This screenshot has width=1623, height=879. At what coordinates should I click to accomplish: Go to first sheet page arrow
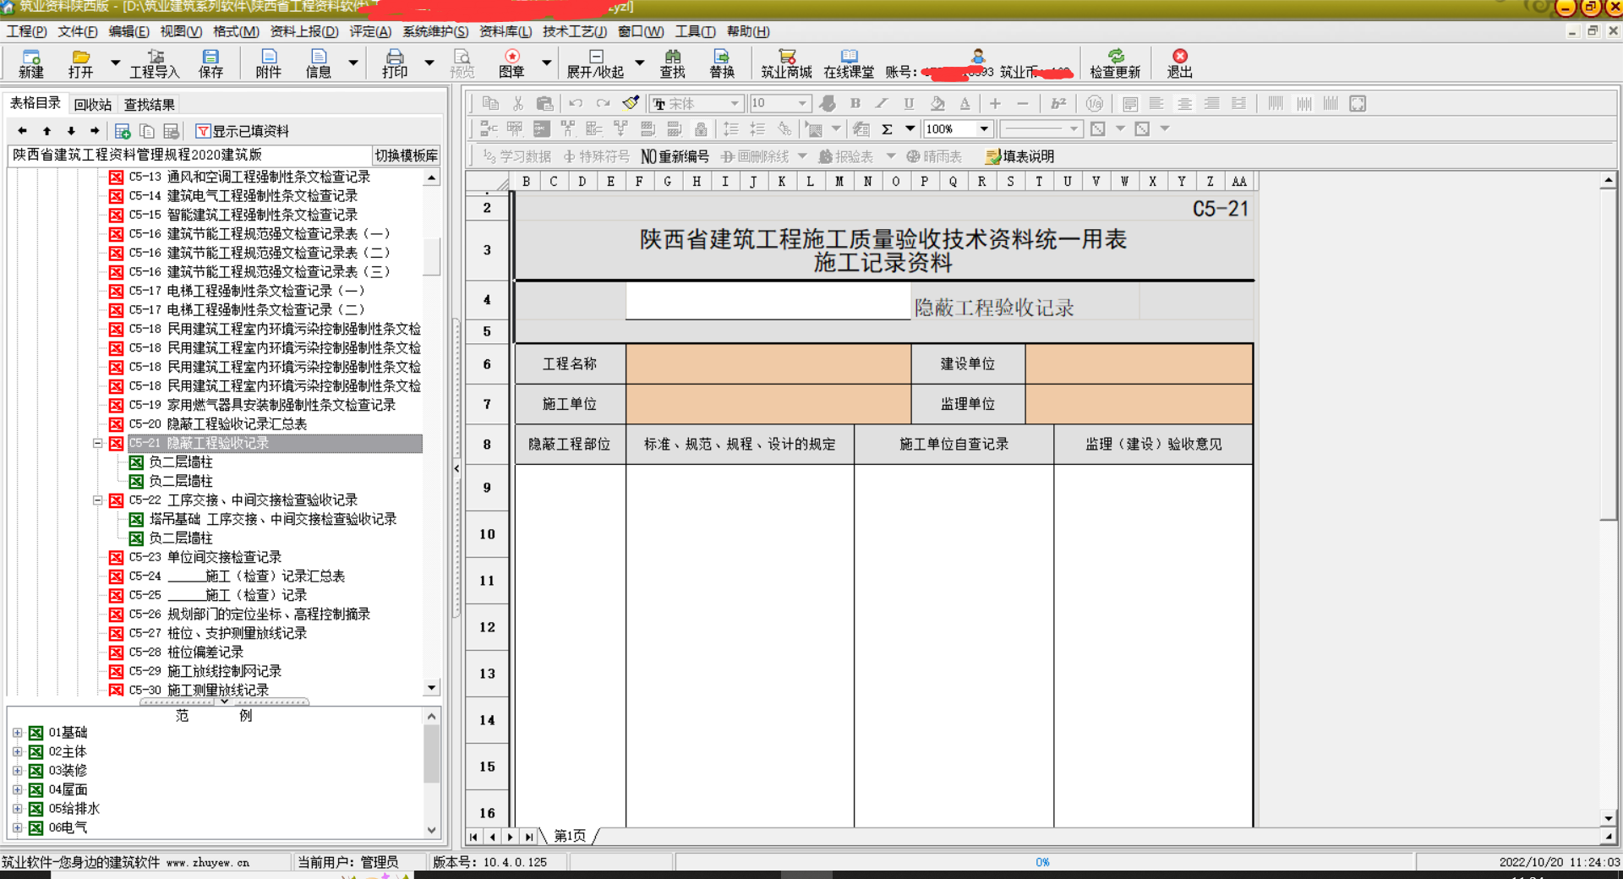473,837
